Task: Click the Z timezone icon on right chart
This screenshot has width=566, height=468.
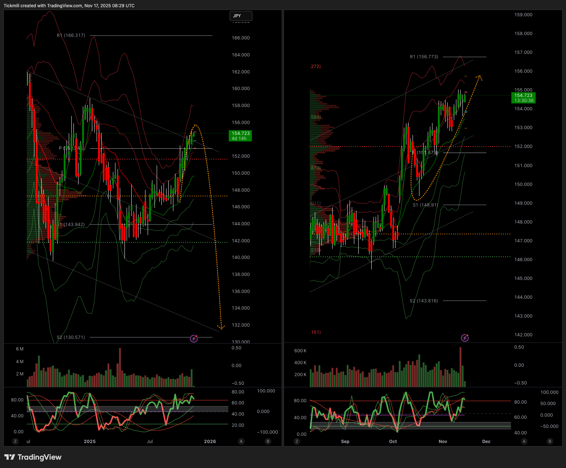Action: click(297, 441)
